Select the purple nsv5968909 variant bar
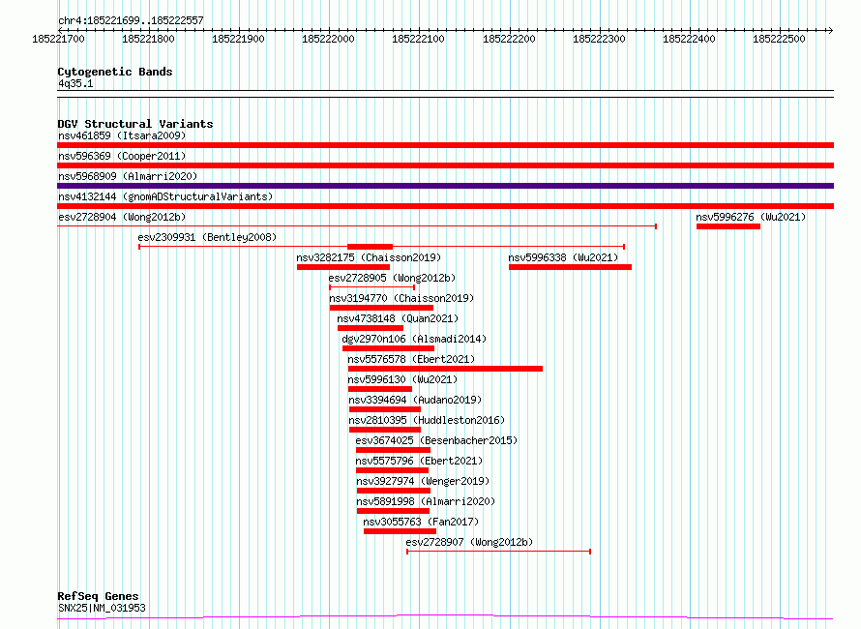Image resolution: width=861 pixels, height=629 pixels. coord(445,186)
